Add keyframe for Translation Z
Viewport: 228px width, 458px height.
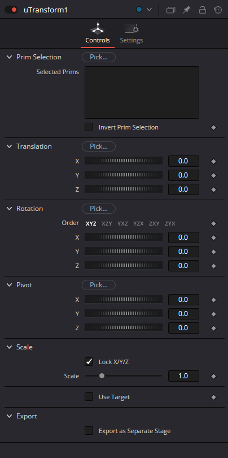click(214, 190)
